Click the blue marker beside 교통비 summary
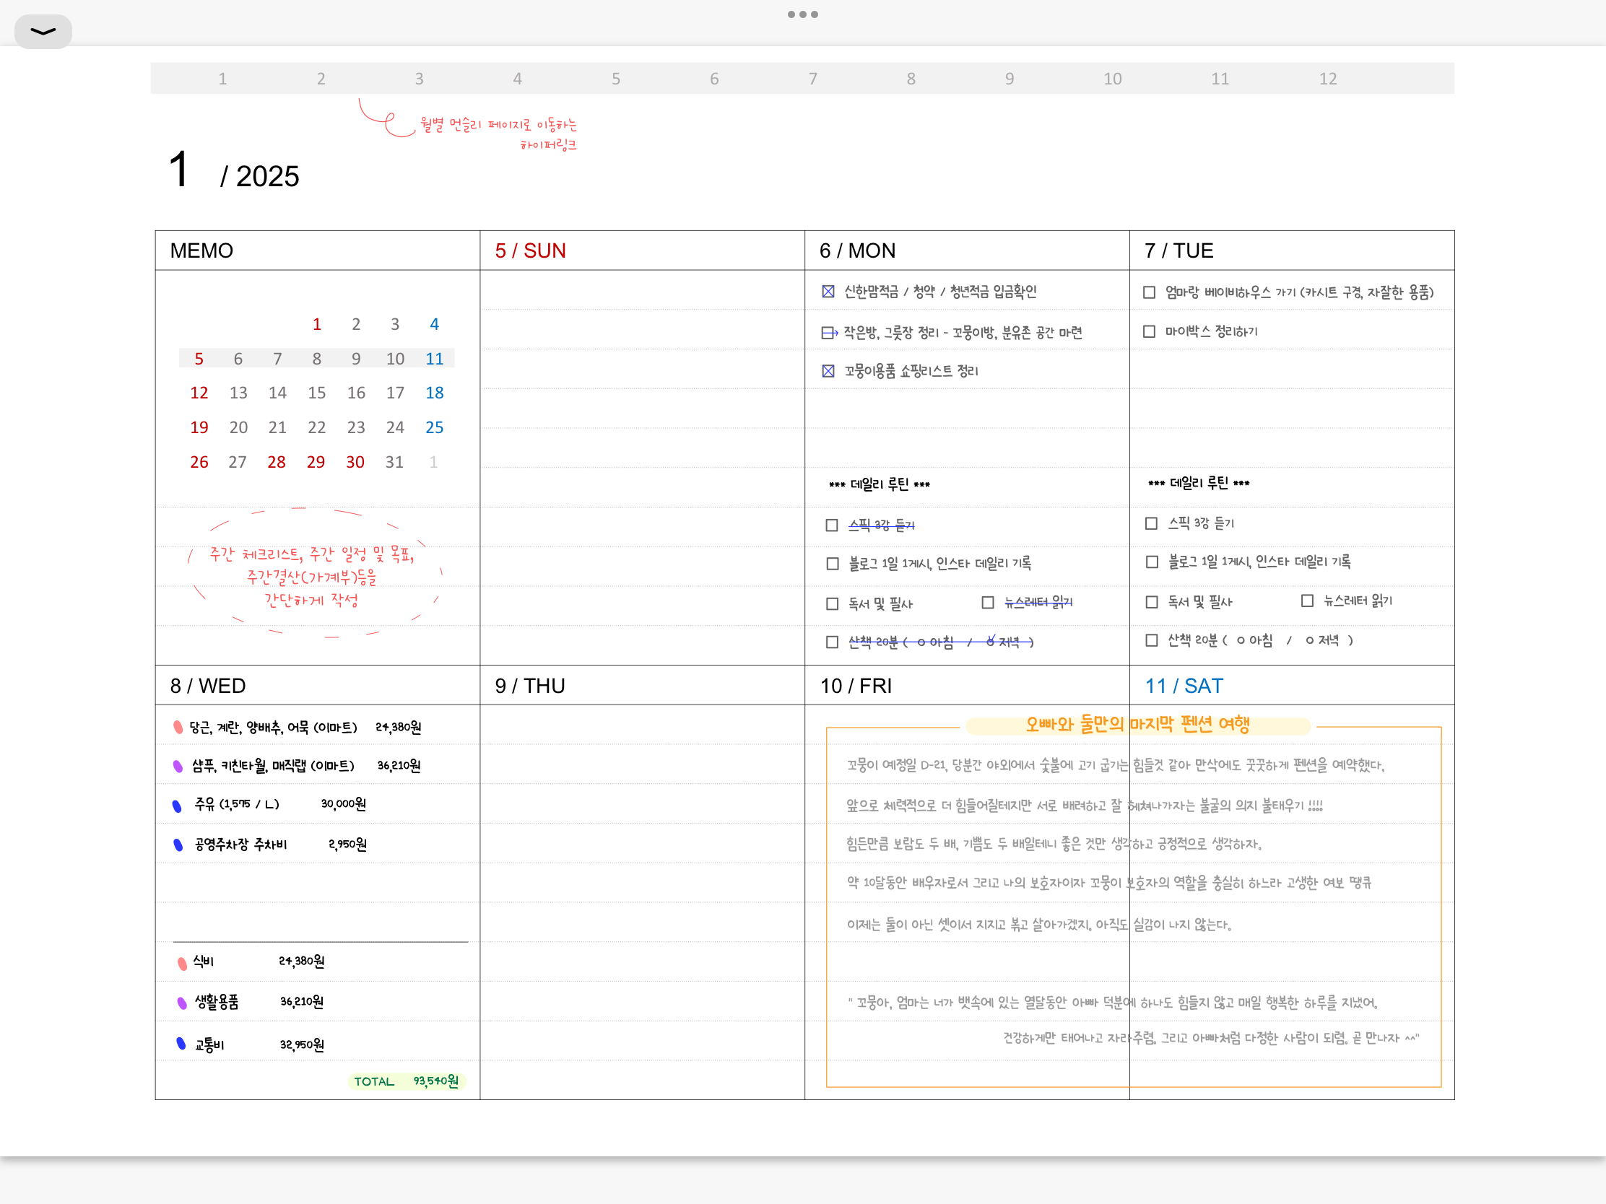 [181, 1043]
